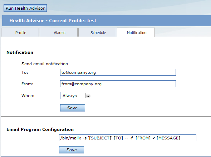Click the Run Health Advisor button
This screenshot has height=157, width=211.
pyautogui.click(x=25, y=8)
